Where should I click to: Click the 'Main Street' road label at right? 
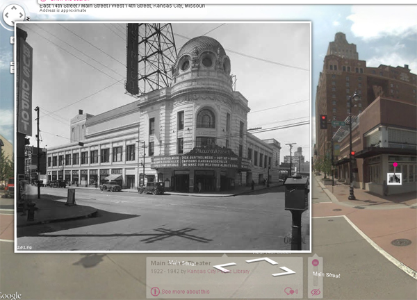(x=327, y=275)
